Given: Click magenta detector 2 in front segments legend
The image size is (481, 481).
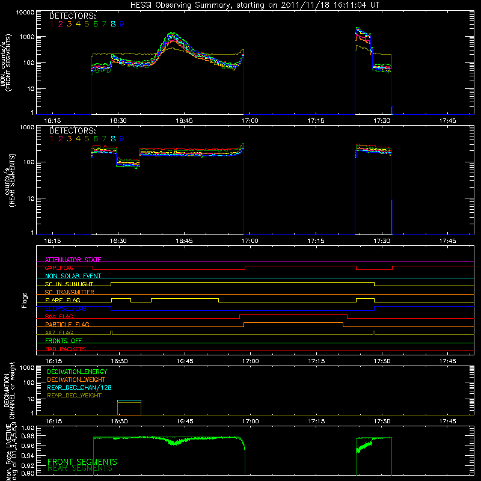Looking at the screenshot, I should 61,23.
